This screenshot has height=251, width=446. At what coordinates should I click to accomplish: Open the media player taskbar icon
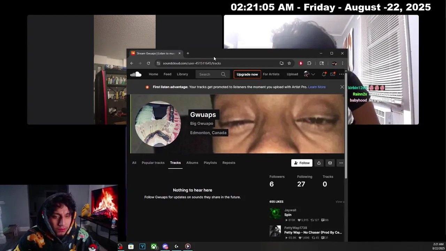[x=188, y=246]
